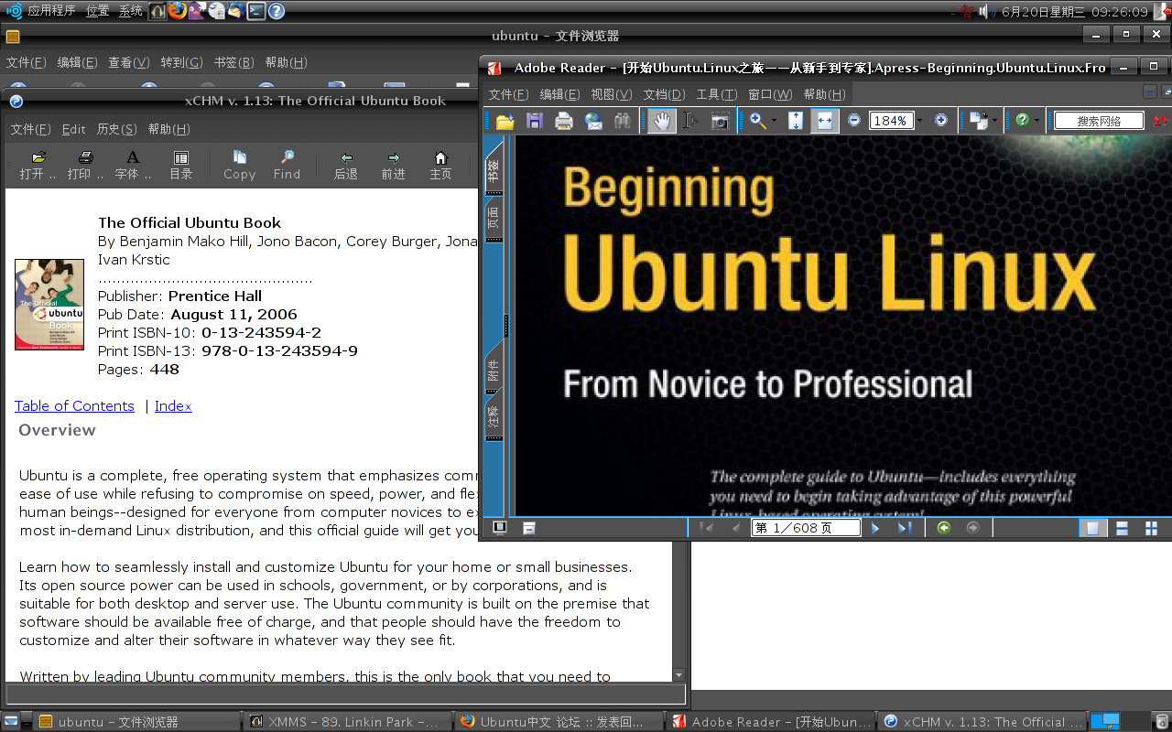Click the Yahoo search icon
Viewport: 1172px width, 732px height.
(1160, 121)
